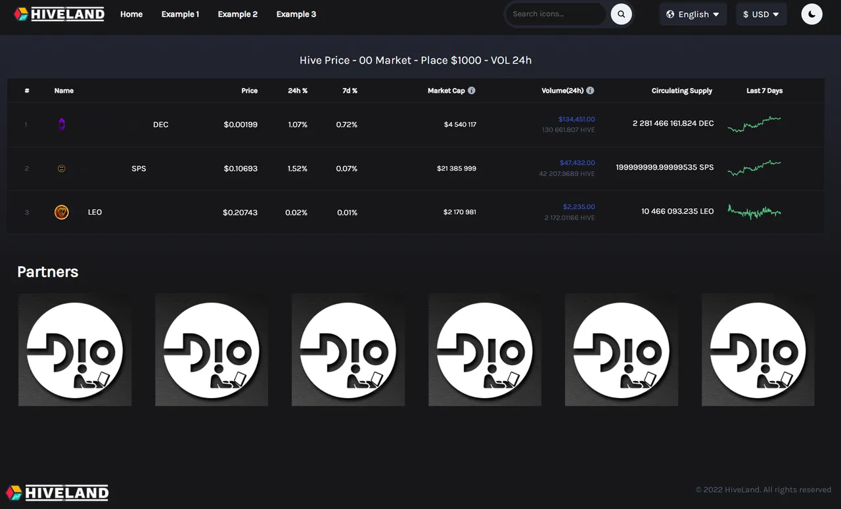View the LEO 7-day sparkline chart
This screenshot has width=841, height=509.
pyautogui.click(x=754, y=212)
